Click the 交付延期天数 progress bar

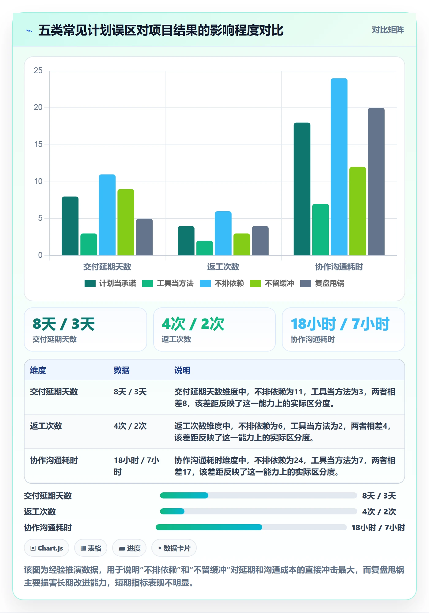pyautogui.click(x=258, y=495)
